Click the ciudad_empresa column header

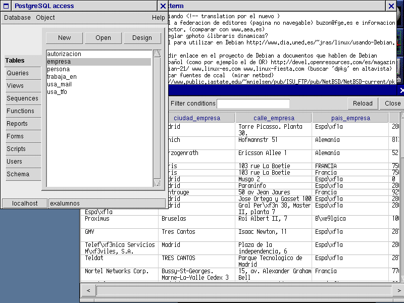click(x=197, y=118)
